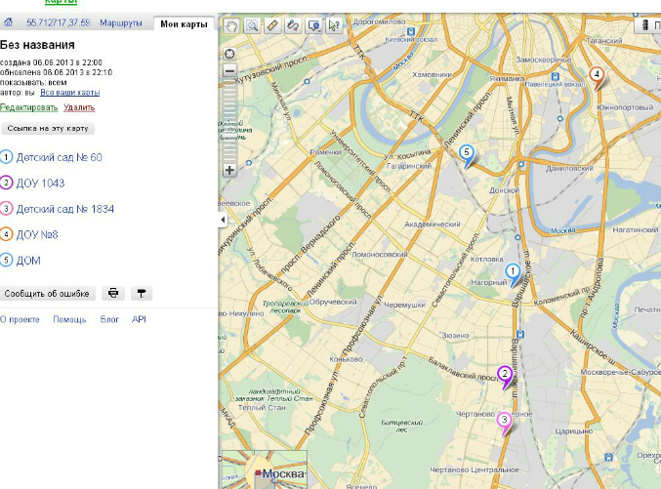
Task: Open the Мои карты tab
Action: coord(184,22)
